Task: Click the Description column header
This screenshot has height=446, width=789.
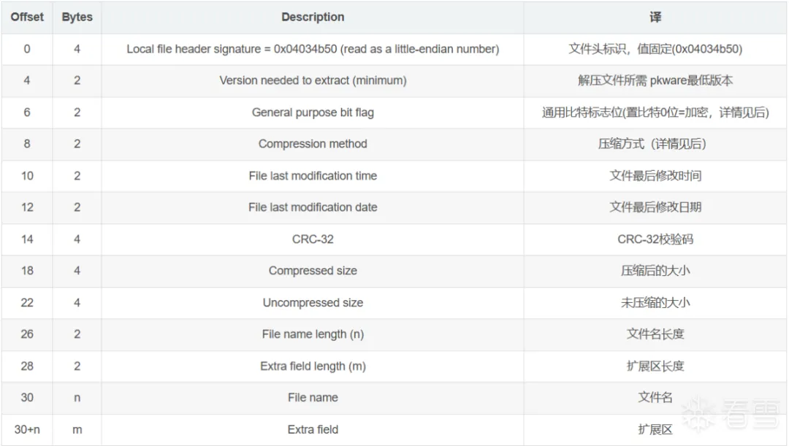Action: click(x=313, y=17)
